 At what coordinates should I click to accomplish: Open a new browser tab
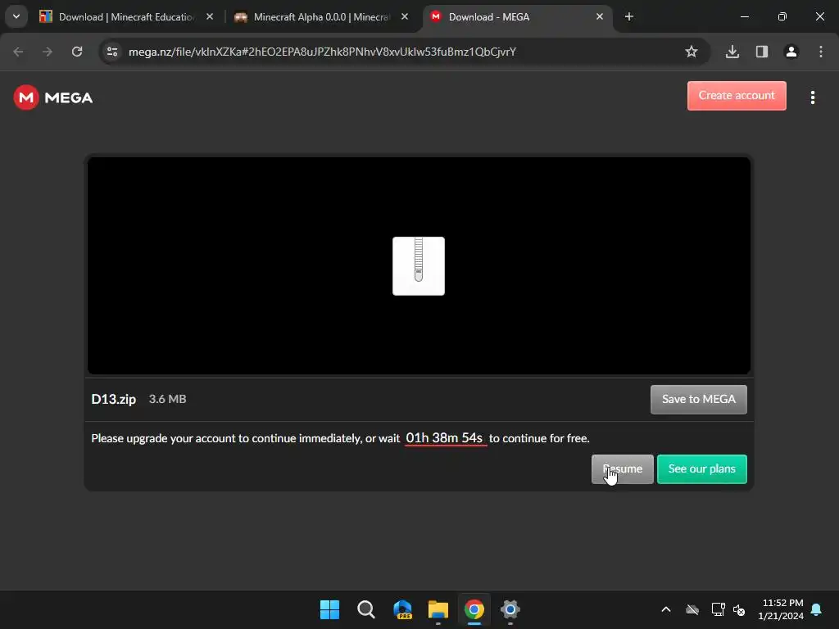point(629,16)
